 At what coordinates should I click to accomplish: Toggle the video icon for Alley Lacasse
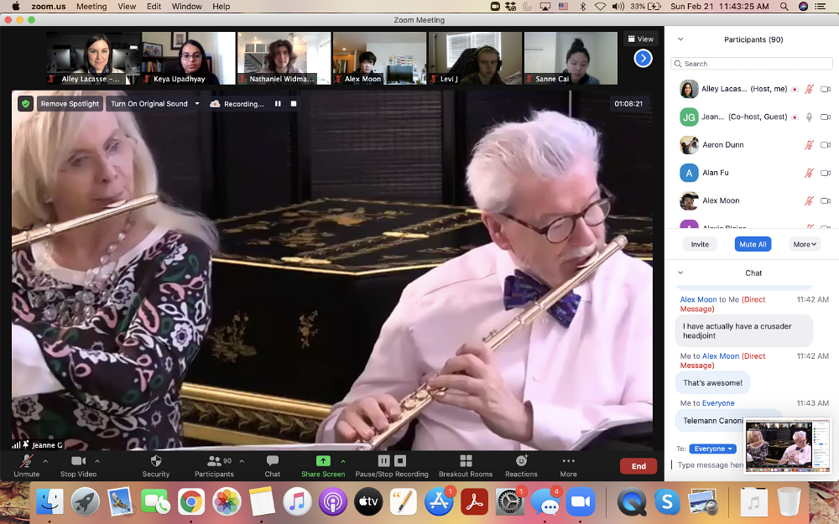pyautogui.click(x=825, y=90)
